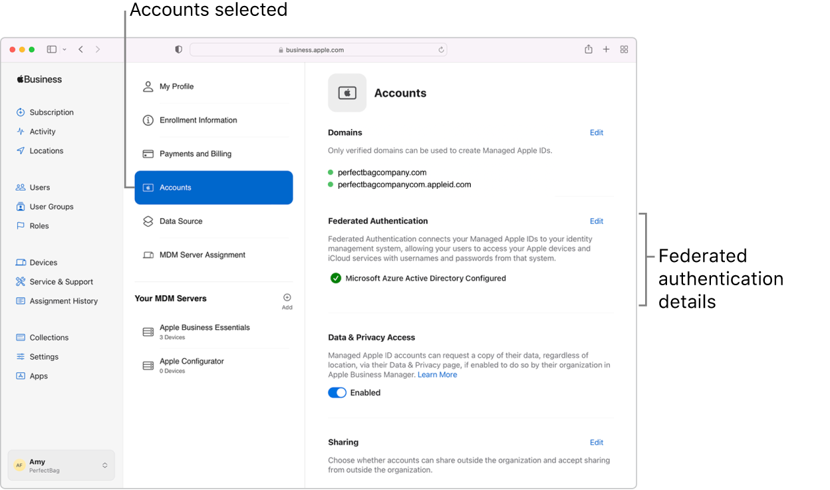The width and height of the screenshot is (830, 490).
Task: Click the Safari address bar
Action: coord(318,49)
